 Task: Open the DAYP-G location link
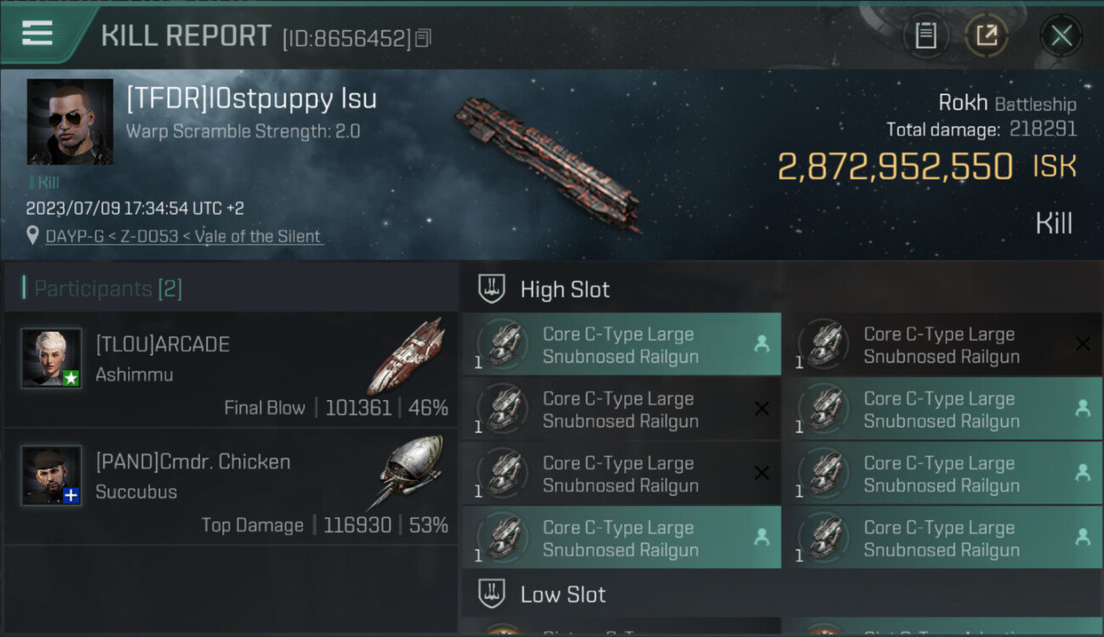[184, 237]
